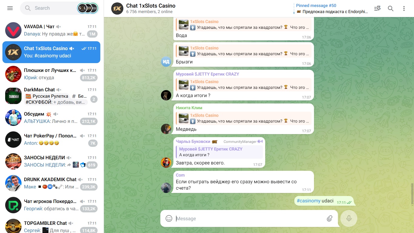Click the DarkMan Chat avatar

13,96
